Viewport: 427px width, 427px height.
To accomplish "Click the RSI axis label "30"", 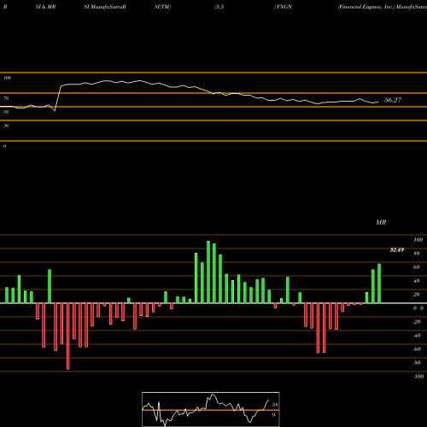I will click(6, 126).
